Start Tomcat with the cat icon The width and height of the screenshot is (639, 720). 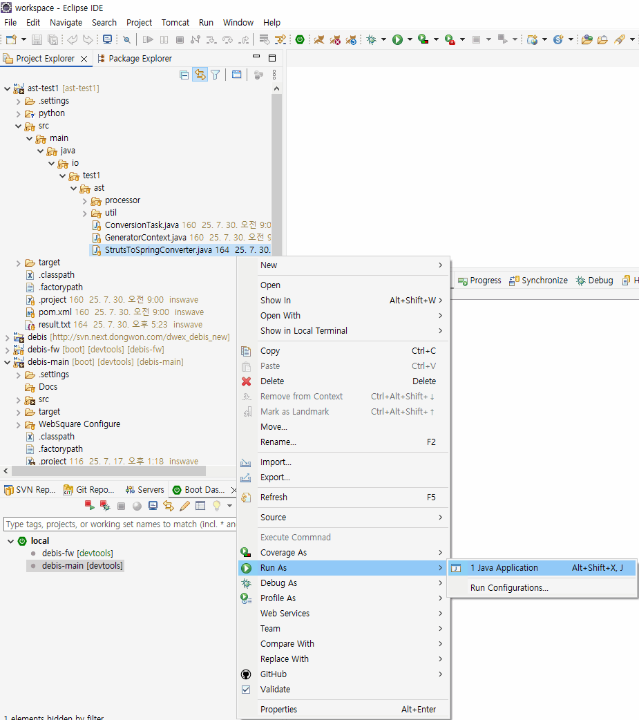(319, 40)
